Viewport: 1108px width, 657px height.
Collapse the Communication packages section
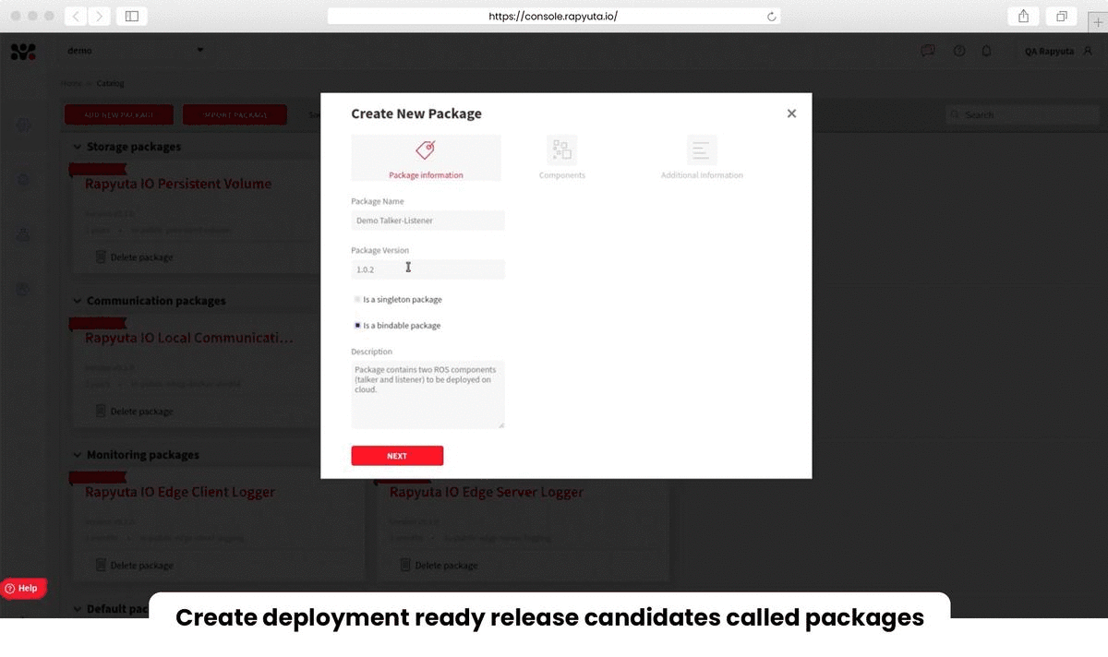click(78, 301)
